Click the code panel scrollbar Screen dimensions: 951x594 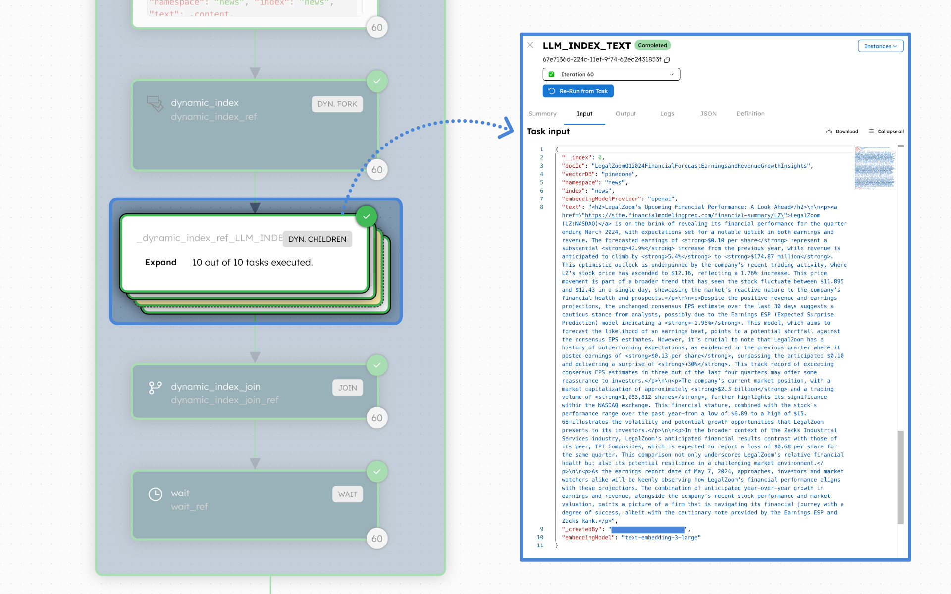pyautogui.click(x=900, y=475)
